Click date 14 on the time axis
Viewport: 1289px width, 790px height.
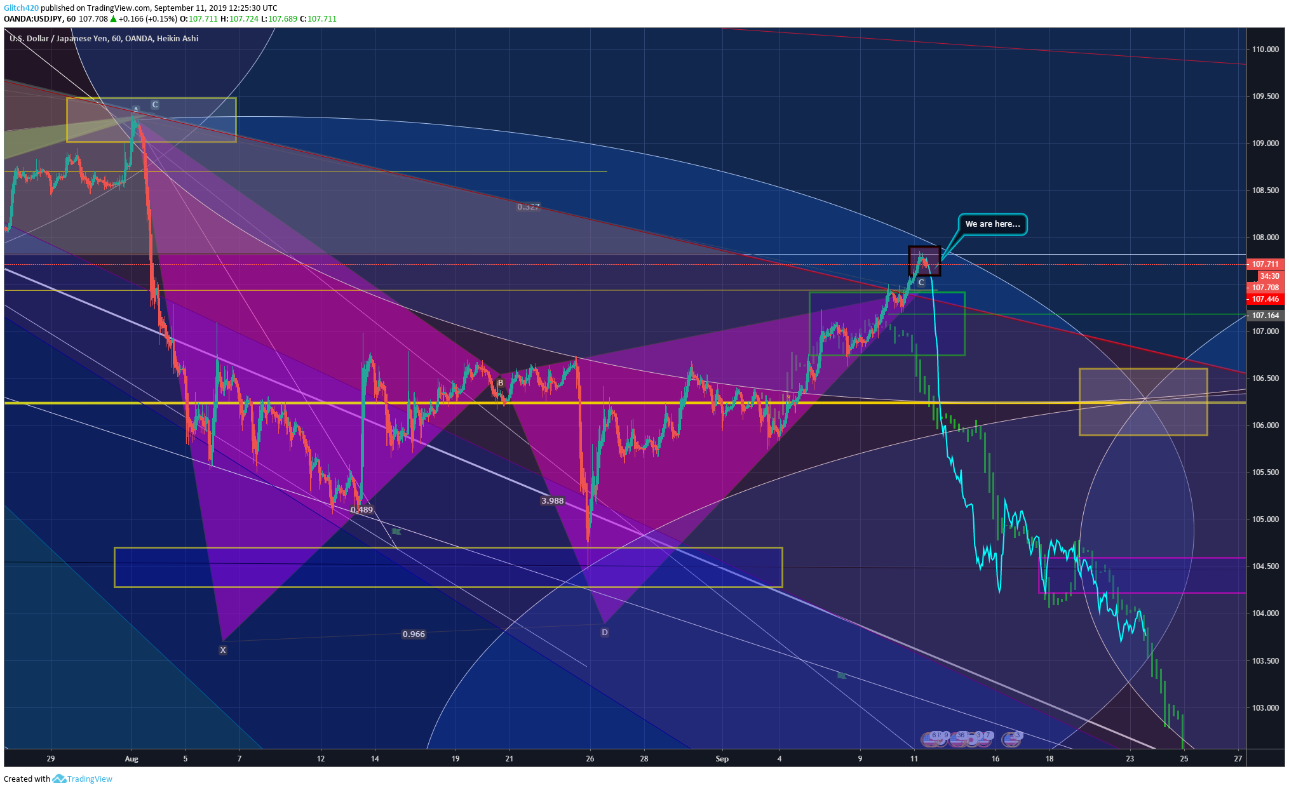(x=375, y=759)
